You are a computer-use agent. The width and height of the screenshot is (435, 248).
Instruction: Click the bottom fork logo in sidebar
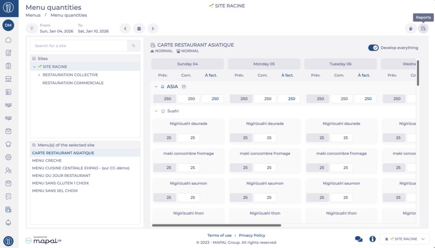8,241
